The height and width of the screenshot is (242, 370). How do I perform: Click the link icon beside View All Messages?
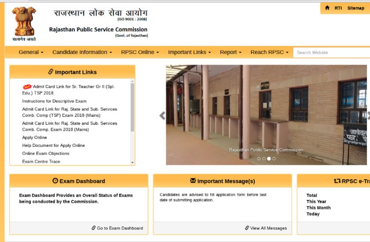pos(247,228)
